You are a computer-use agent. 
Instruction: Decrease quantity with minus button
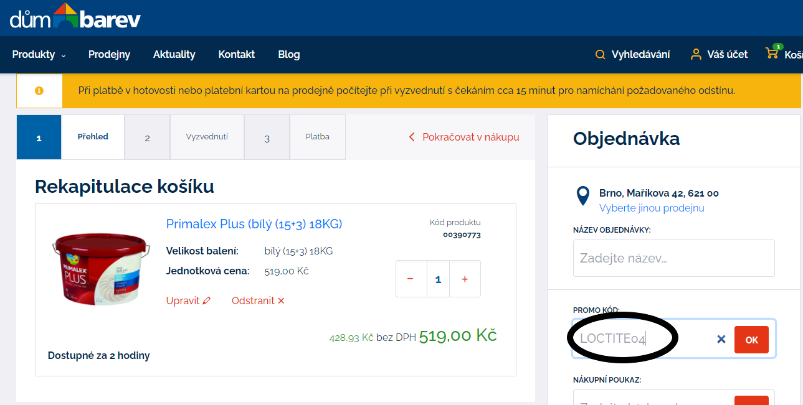click(x=411, y=279)
